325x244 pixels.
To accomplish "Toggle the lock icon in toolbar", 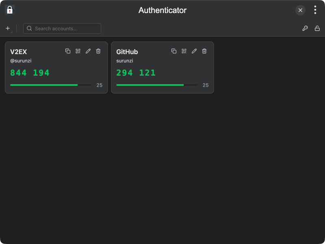I will point(317,28).
